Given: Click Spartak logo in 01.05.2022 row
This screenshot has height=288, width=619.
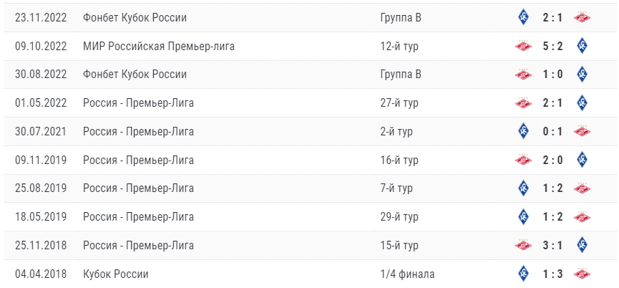Looking at the screenshot, I should pyautogui.click(x=523, y=102).
